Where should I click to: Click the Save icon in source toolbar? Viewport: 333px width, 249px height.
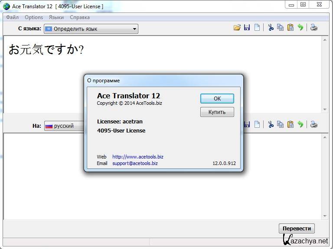(x=247, y=28)
